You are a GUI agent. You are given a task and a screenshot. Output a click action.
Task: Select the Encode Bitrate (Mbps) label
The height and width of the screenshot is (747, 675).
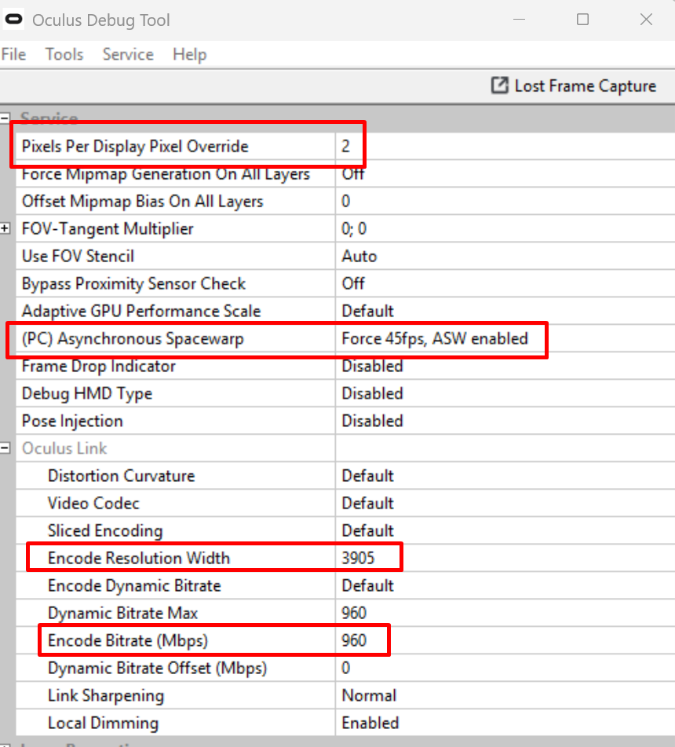[128, 641]
